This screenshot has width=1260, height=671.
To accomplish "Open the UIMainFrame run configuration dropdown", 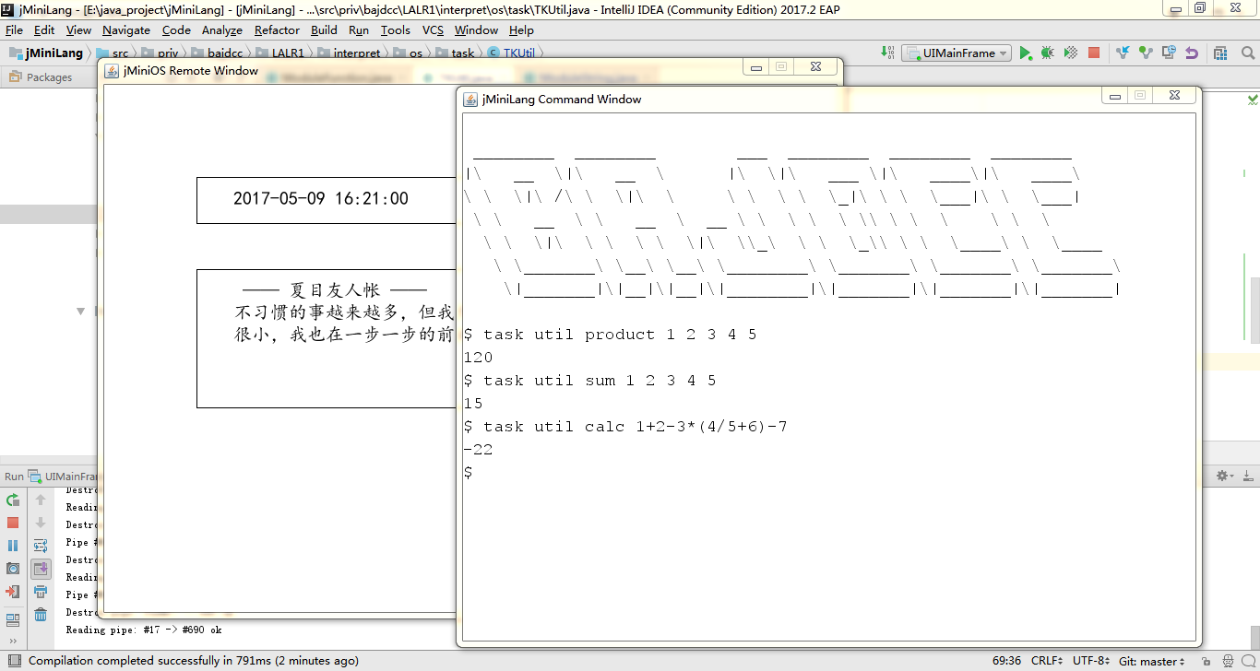I will coord(957,53).
